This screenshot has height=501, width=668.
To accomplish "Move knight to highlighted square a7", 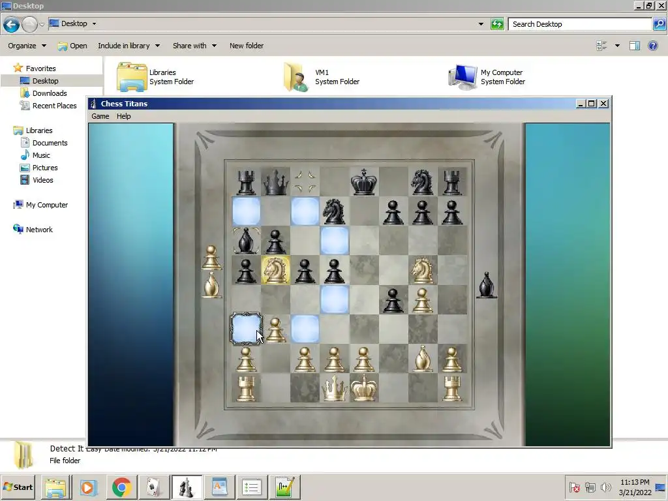I will click(246, 211).
